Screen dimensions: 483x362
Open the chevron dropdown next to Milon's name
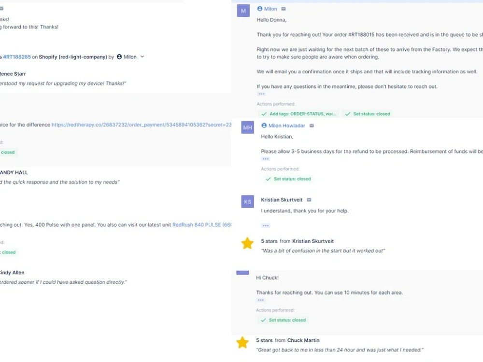click(x=142, y=56)
